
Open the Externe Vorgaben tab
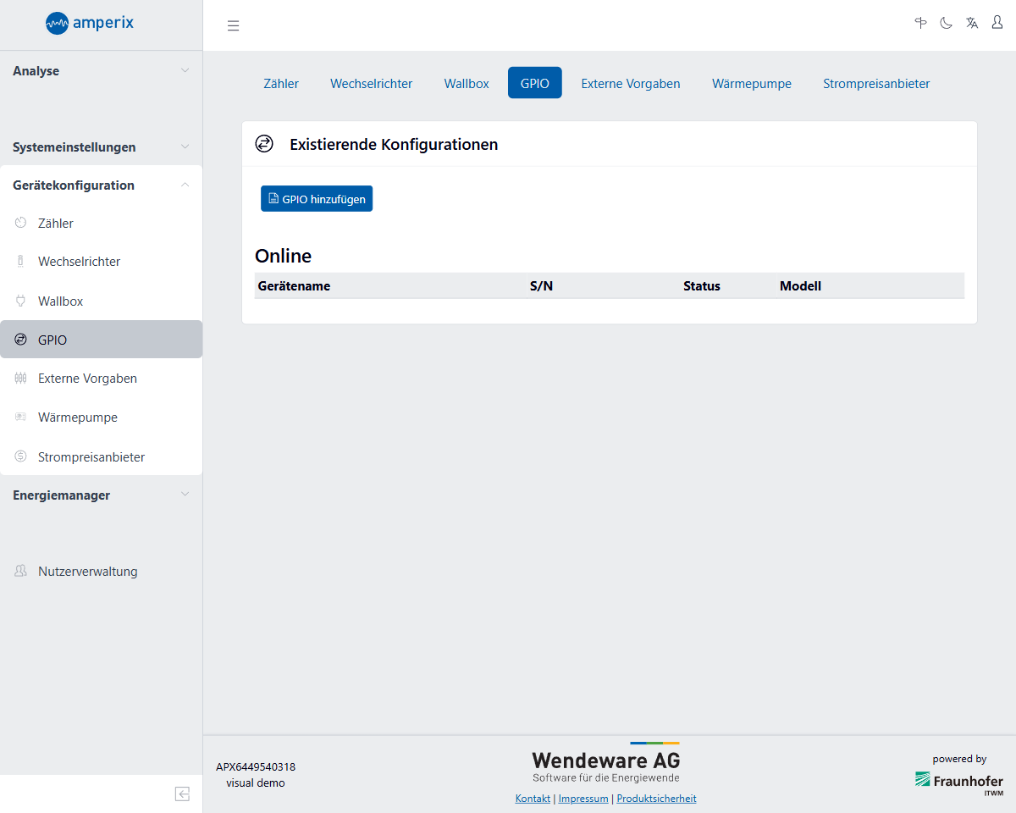tap(630, 83)
